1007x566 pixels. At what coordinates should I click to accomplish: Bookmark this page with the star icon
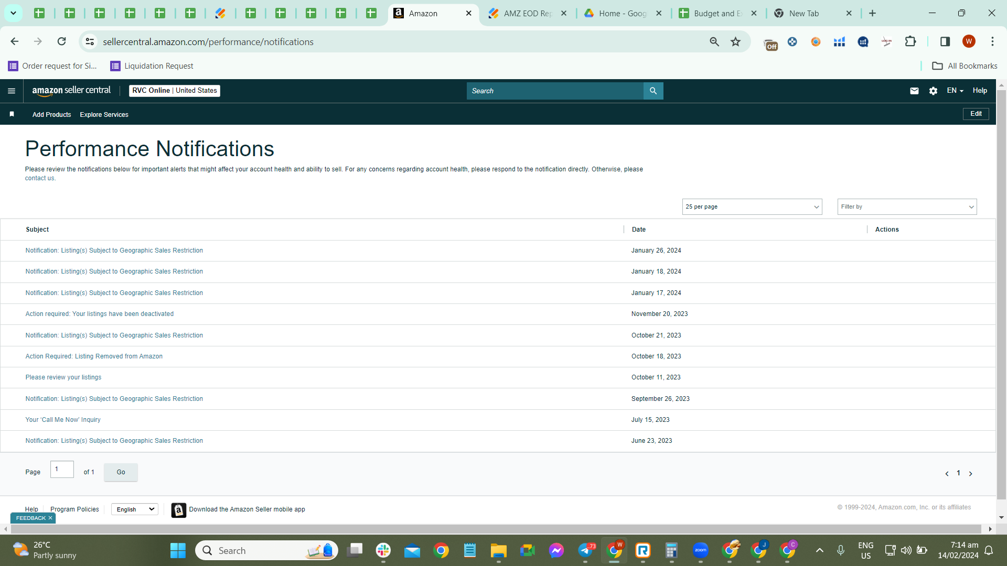click(735, 41)
